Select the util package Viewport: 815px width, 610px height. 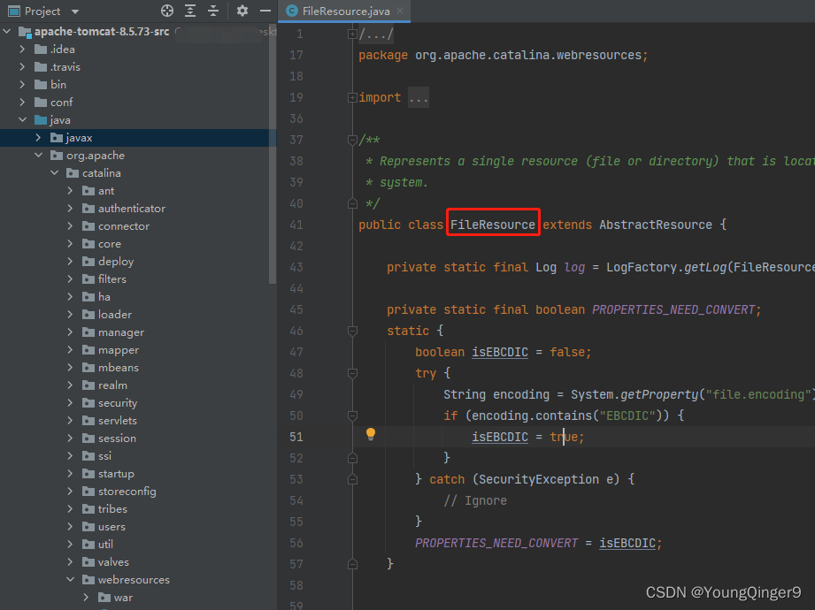pyautogui.click(x=105, y=544)
